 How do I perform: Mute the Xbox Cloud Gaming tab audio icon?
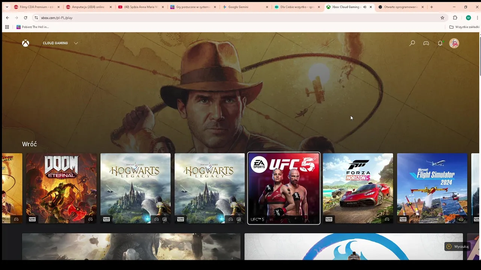(365, 7)
